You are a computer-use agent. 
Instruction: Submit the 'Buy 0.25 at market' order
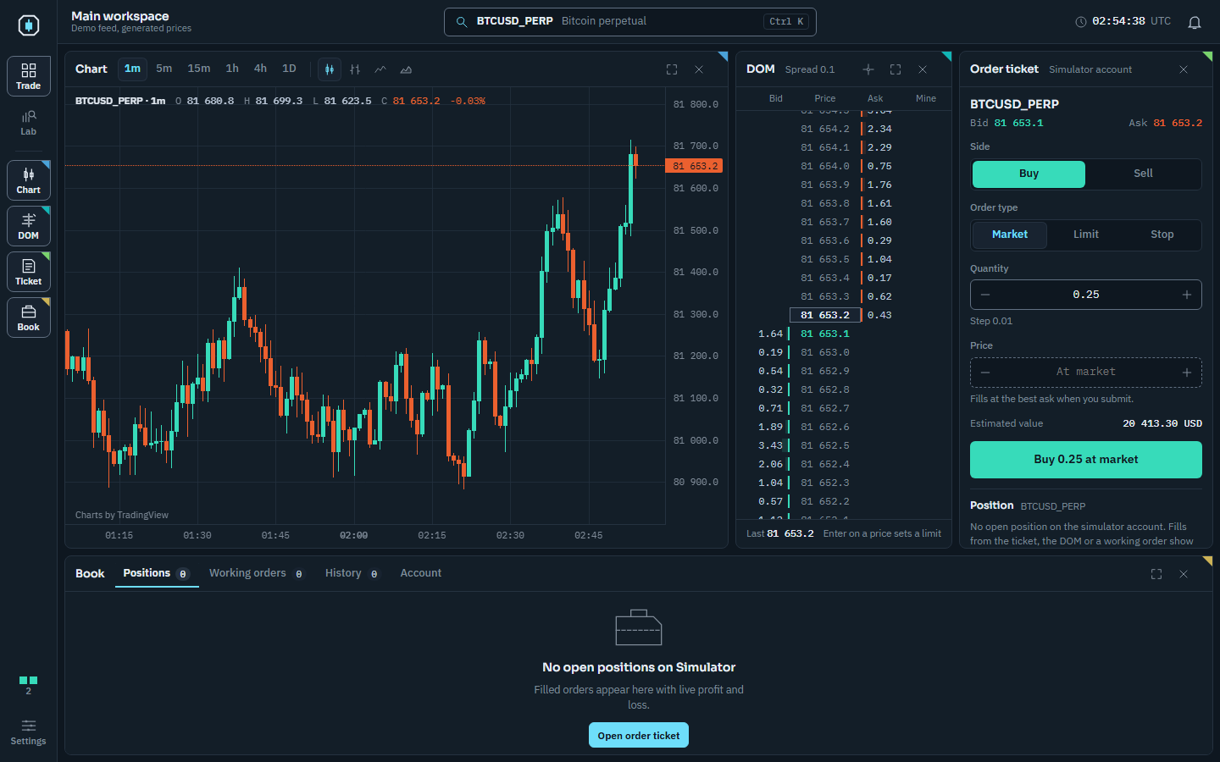tap(1086, 460)
